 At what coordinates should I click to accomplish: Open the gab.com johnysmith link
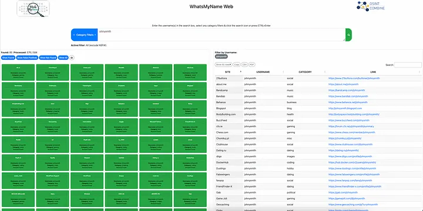[343, 192]
